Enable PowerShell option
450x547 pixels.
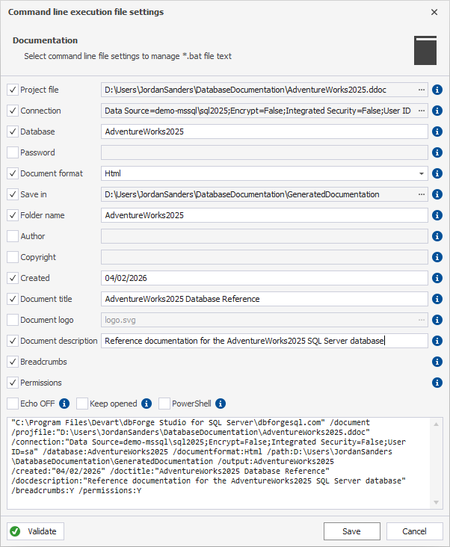click(164, 404)
